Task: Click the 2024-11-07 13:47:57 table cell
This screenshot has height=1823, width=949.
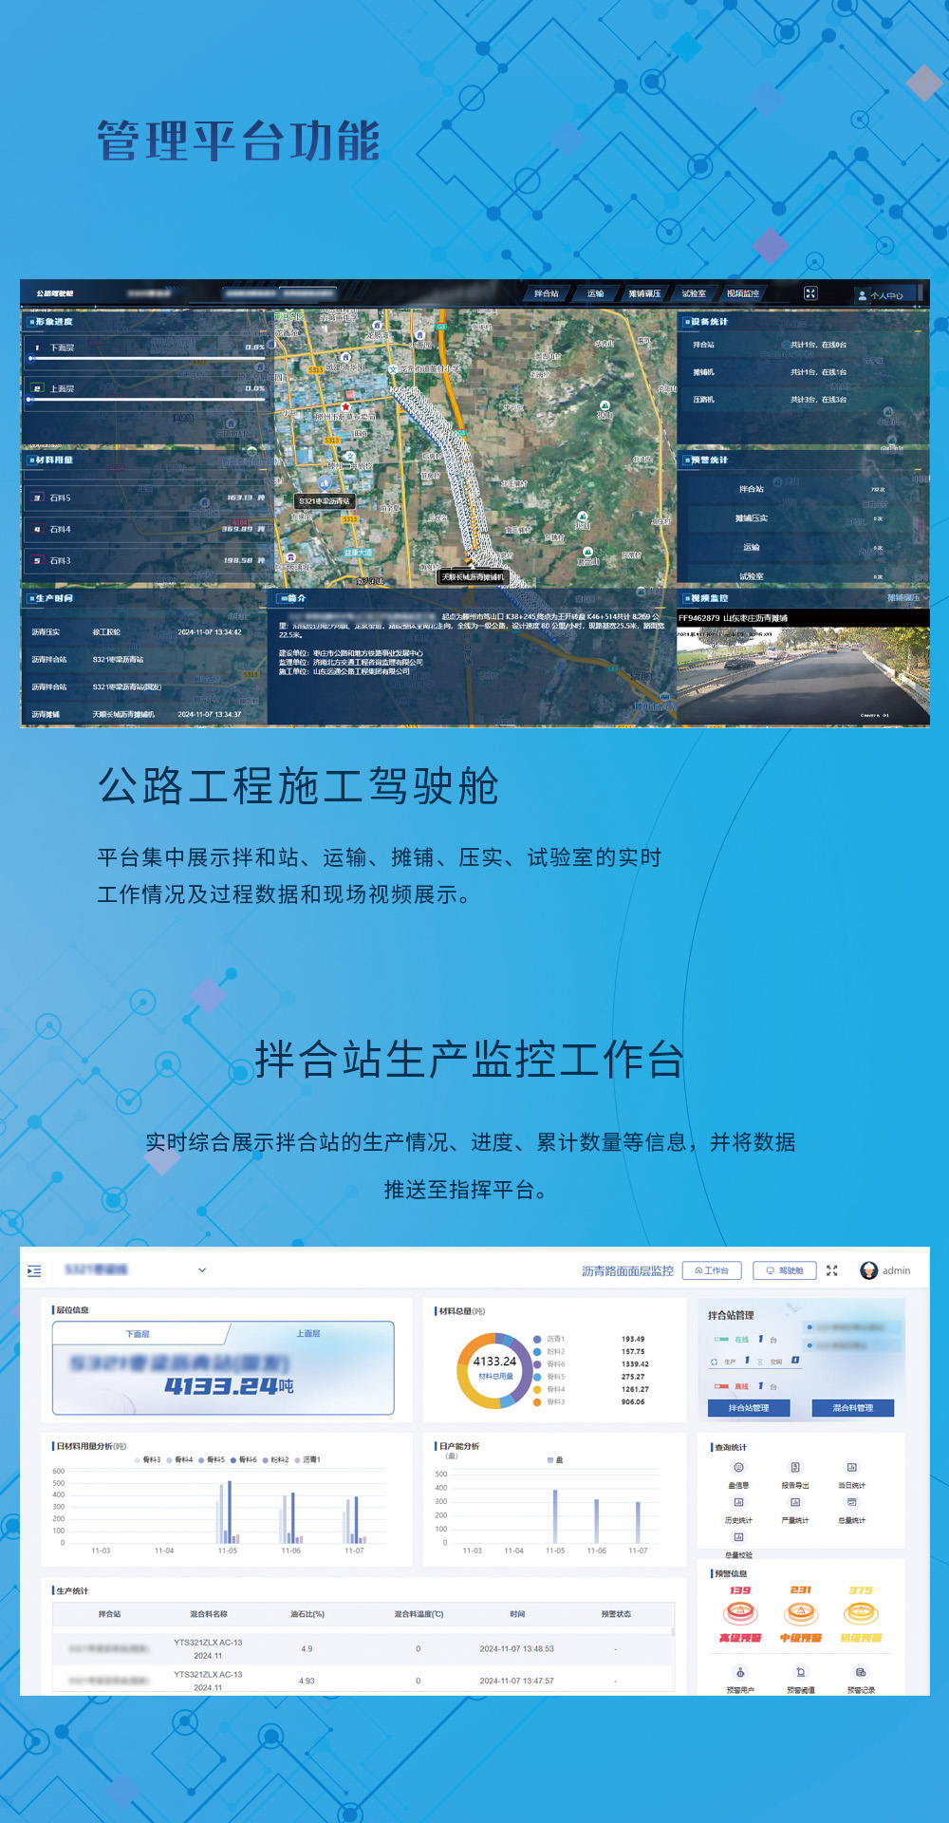Action: point(516,1681)
